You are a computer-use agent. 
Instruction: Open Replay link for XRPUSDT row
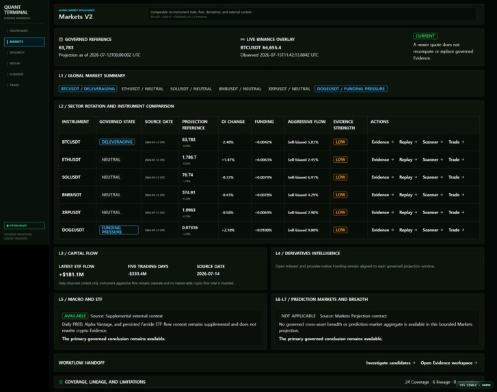tap(408, 213)
